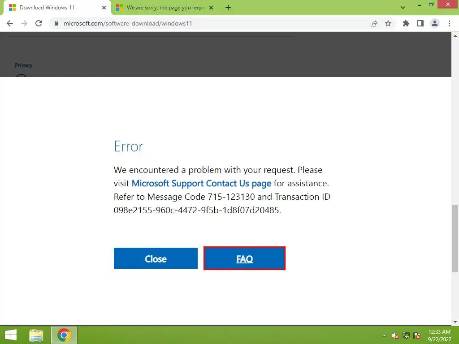Click the scrollbar down arrow

point(455,322)
